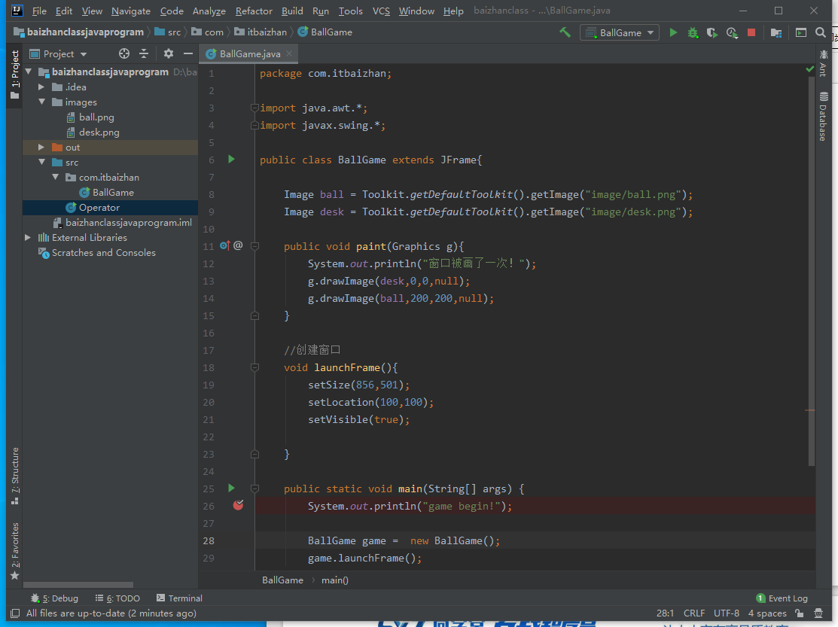Remove the breakpoint at line 26
This screenshot has height=627, width=838.
click(239, 505)
